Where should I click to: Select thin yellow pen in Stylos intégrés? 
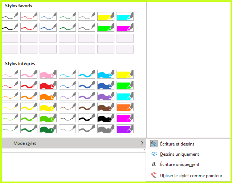10,107
